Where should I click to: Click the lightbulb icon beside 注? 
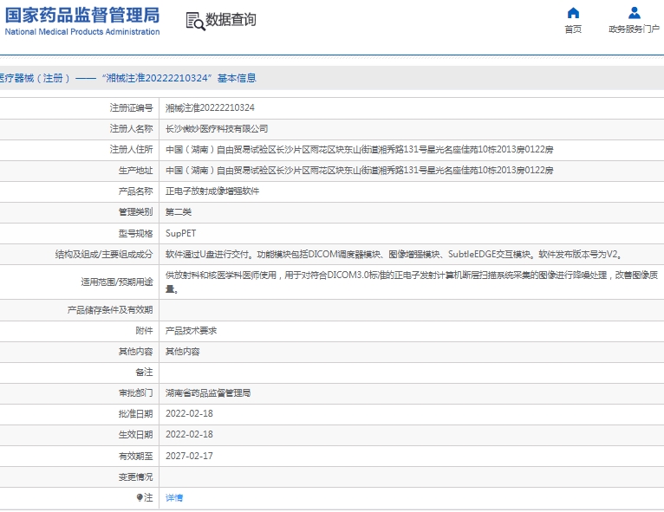[x=140, y=497]
